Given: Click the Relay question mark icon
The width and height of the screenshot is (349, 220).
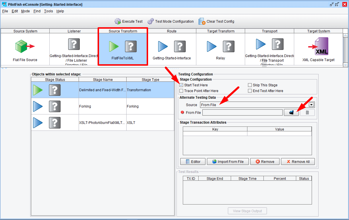Looking at the screenshot, I should tap(229, 46).
